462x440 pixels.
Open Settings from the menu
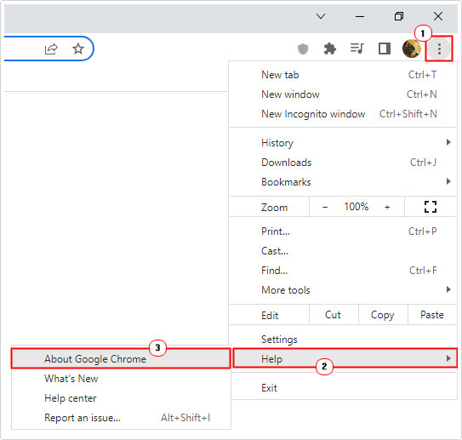[x=343, y=340]
